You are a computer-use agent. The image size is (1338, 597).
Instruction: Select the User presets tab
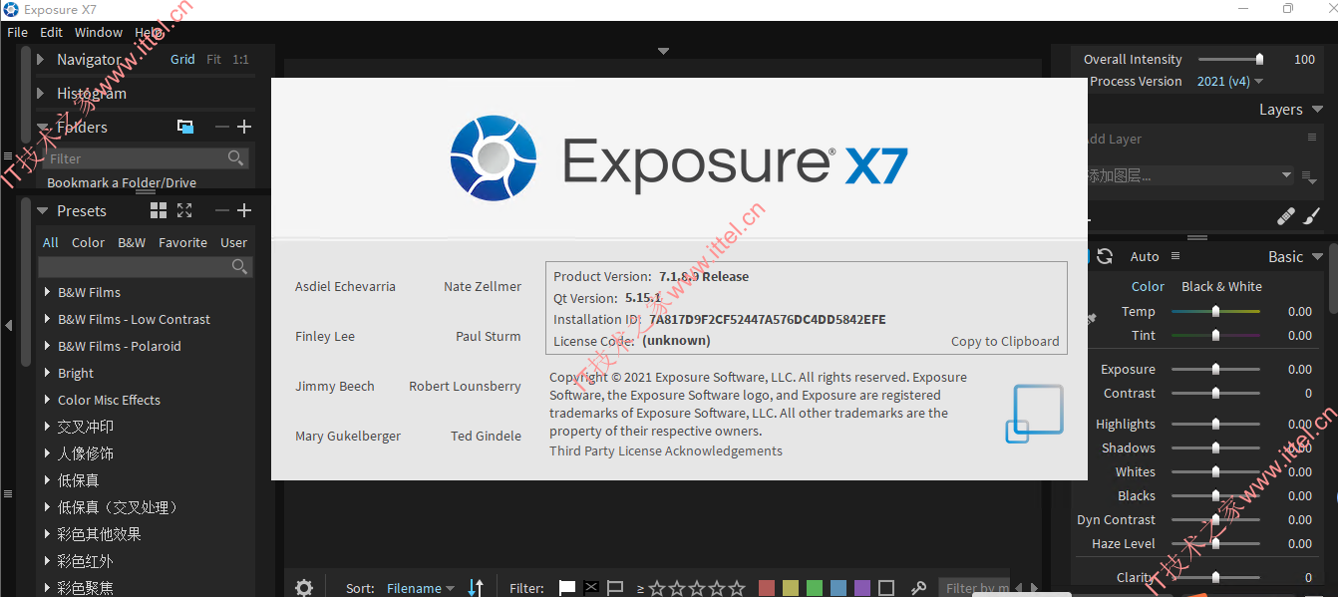(234, 242)
